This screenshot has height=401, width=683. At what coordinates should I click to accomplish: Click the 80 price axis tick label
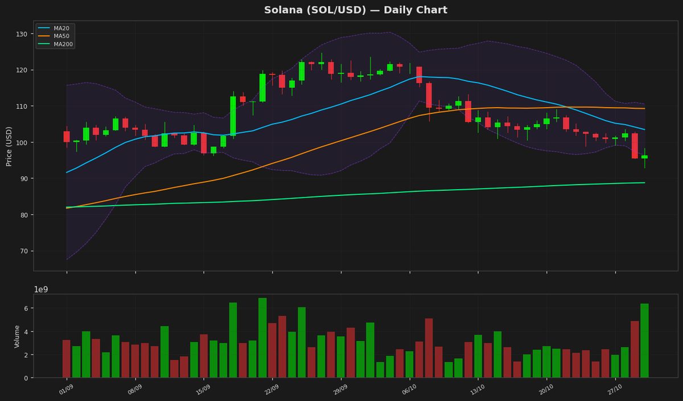coord(24,215)
